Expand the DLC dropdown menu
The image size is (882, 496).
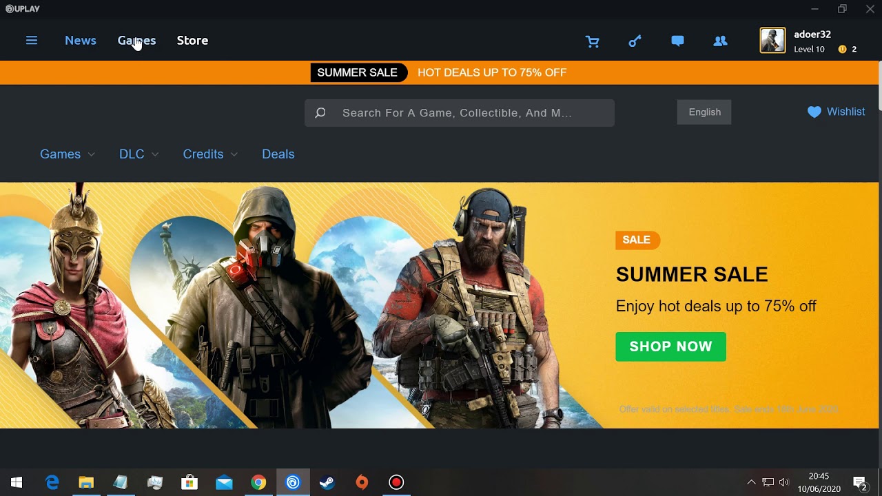coord(139,154)
